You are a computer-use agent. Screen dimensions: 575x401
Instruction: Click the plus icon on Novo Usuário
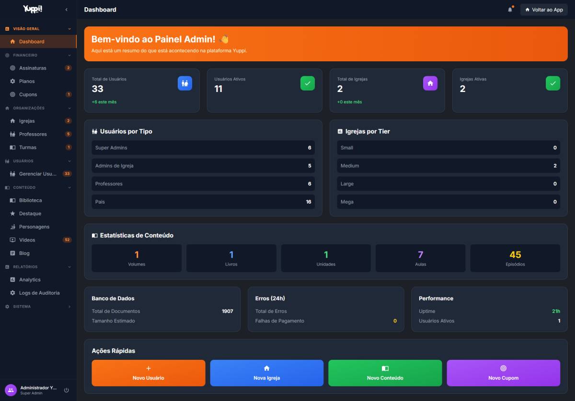[x=149, y=368]
